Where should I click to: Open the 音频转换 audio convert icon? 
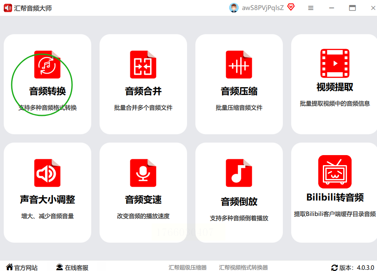(x=47, y=65)
